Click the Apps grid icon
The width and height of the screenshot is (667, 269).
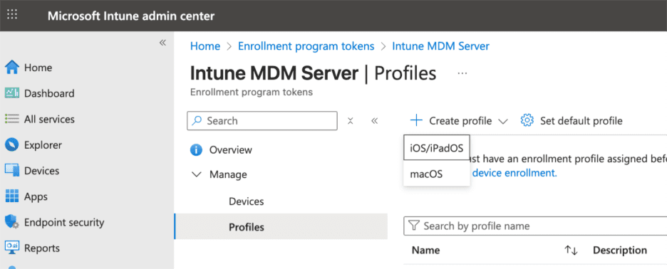tap(12, 196)
